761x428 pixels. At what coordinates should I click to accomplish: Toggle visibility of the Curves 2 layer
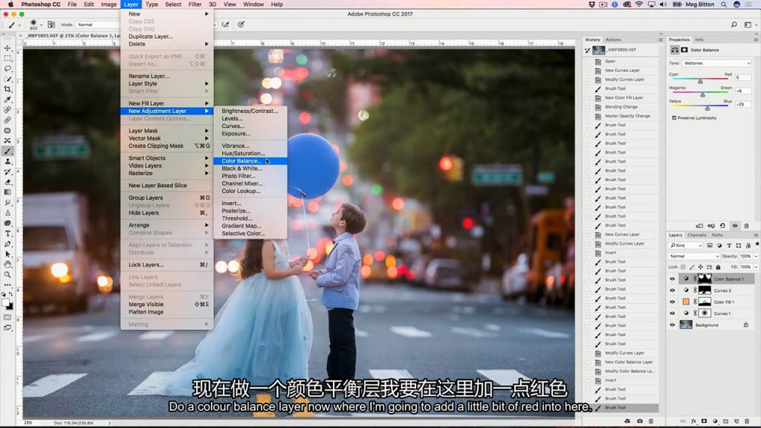point(673,289)
